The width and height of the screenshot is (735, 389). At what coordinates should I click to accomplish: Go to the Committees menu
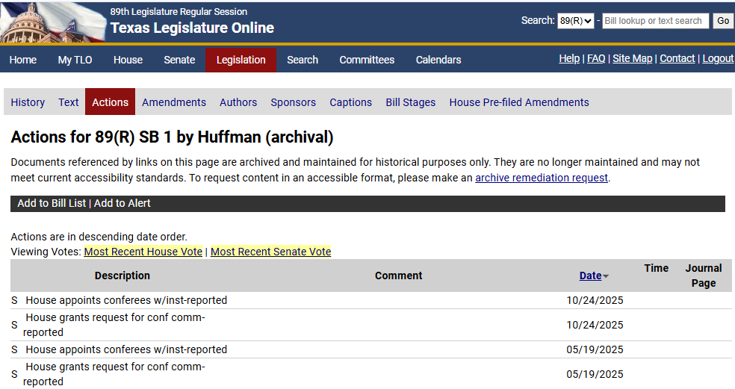(367, 60)
